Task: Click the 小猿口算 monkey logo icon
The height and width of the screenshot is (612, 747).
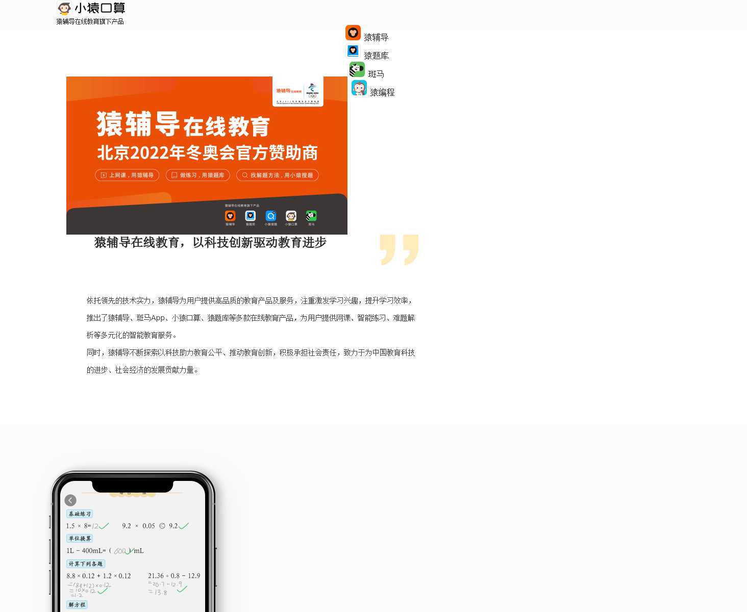Action: tap(64, 8)
